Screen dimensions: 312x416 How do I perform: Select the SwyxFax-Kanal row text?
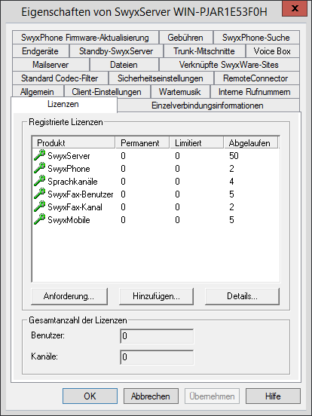[x=75, y=207]
